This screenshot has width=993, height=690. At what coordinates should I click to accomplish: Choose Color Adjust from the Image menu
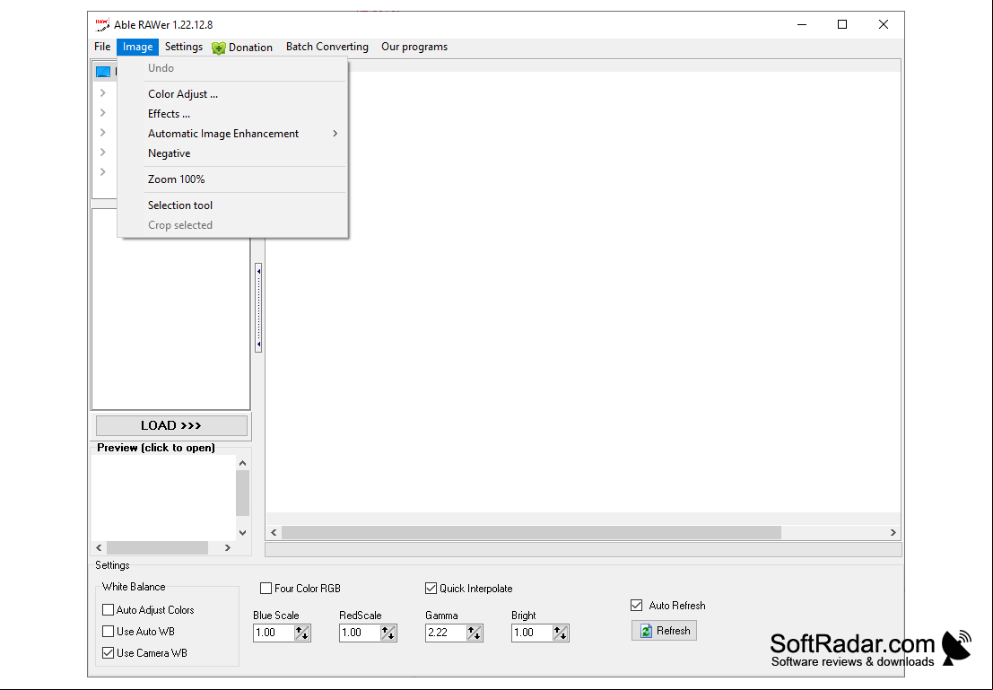tap(232, 94)
